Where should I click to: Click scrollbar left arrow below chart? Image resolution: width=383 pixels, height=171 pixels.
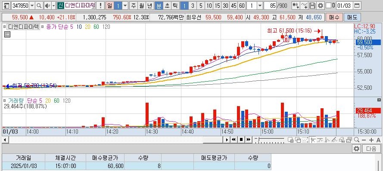pos(5,140)
